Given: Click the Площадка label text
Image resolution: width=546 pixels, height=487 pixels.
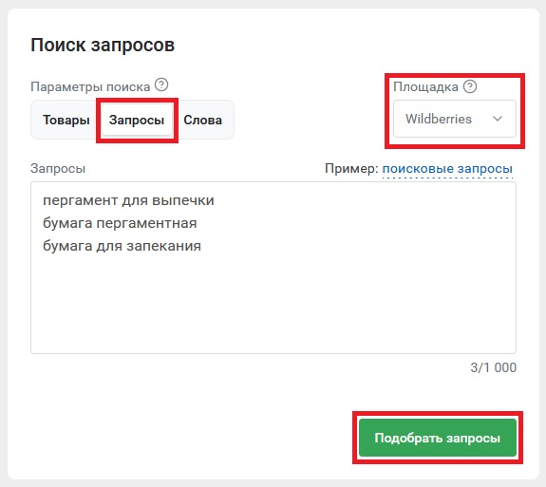Looking at the screenshot, I should click(425, 87).
